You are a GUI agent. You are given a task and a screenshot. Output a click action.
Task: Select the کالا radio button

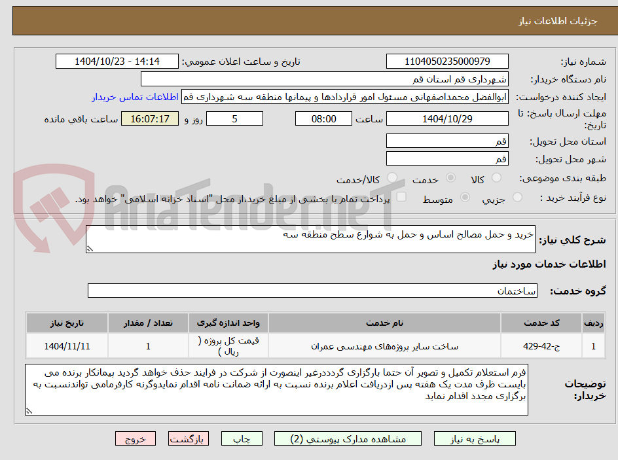tap(497, 178)
